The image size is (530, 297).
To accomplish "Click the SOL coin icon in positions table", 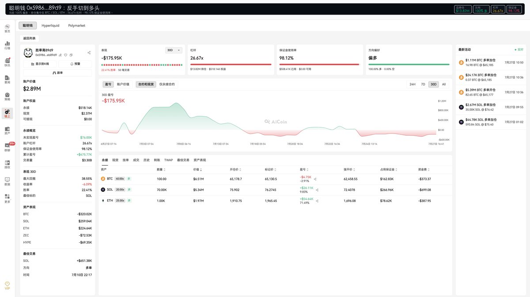I will (x=103, y=189).
